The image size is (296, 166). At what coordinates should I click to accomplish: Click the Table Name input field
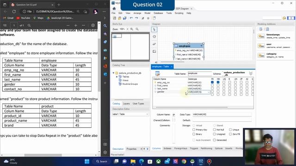200,74
